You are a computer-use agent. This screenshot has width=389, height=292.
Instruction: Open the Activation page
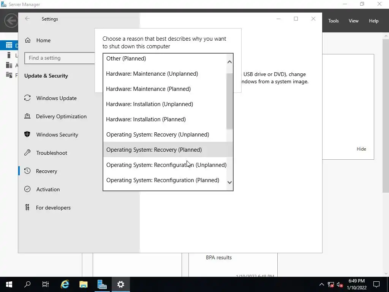click(x=48, y=189)
